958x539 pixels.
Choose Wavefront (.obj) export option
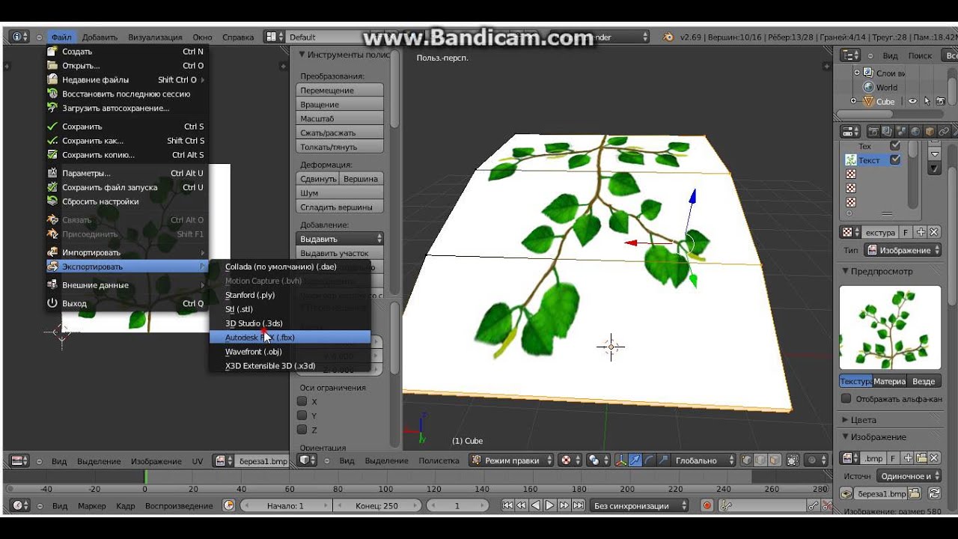tap(290, 352)
